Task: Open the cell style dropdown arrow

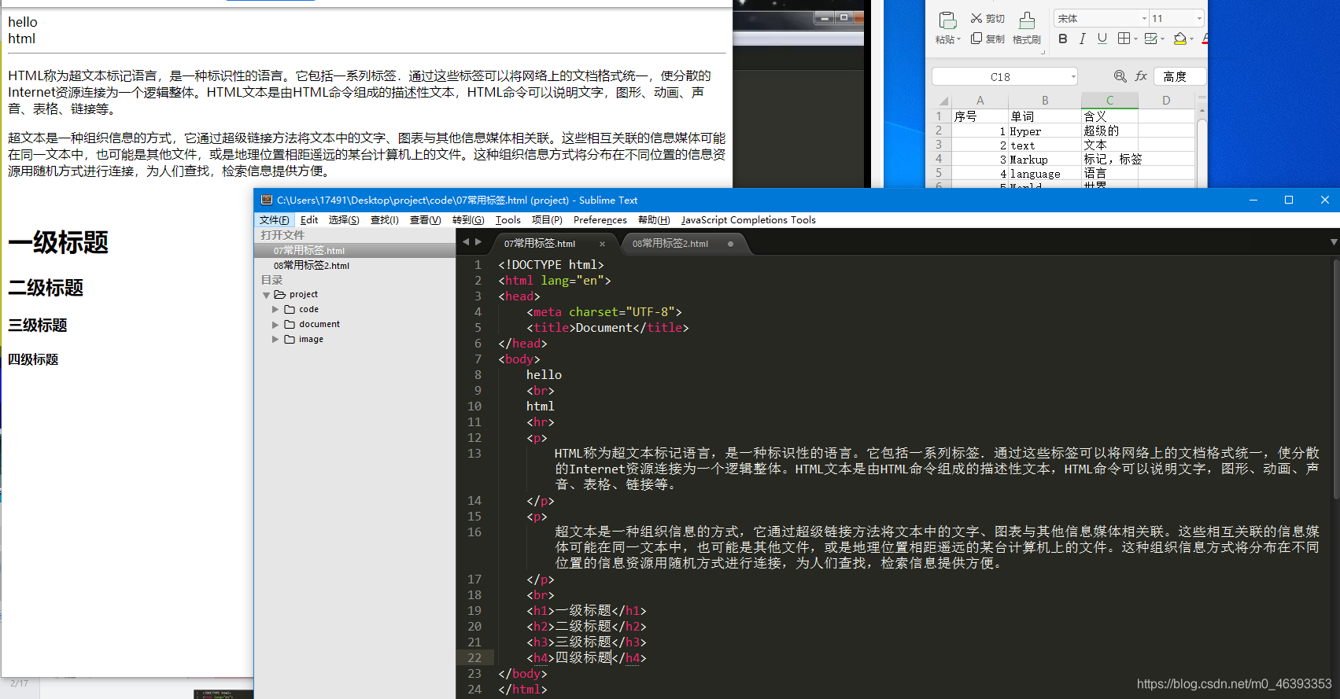Action: click(1162, 39)
